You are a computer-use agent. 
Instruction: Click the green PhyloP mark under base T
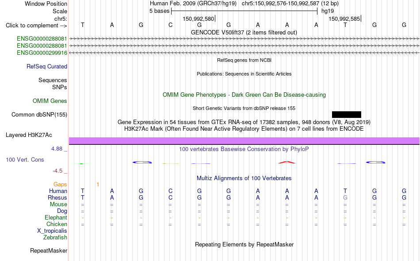(x=81, y=163)
